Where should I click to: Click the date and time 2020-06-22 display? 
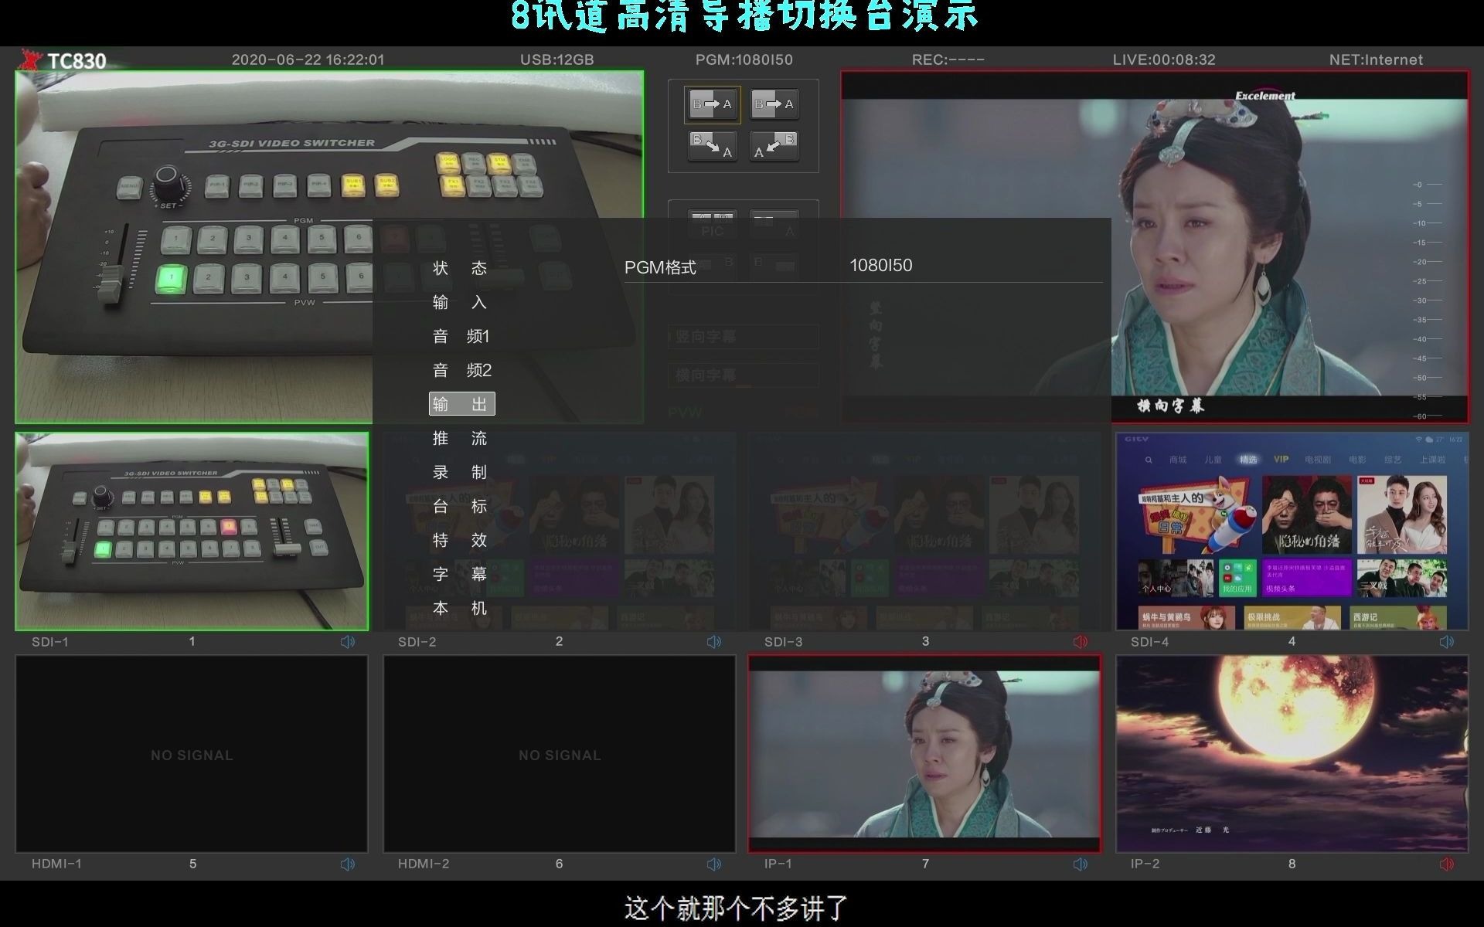click(x=308, y=59)
